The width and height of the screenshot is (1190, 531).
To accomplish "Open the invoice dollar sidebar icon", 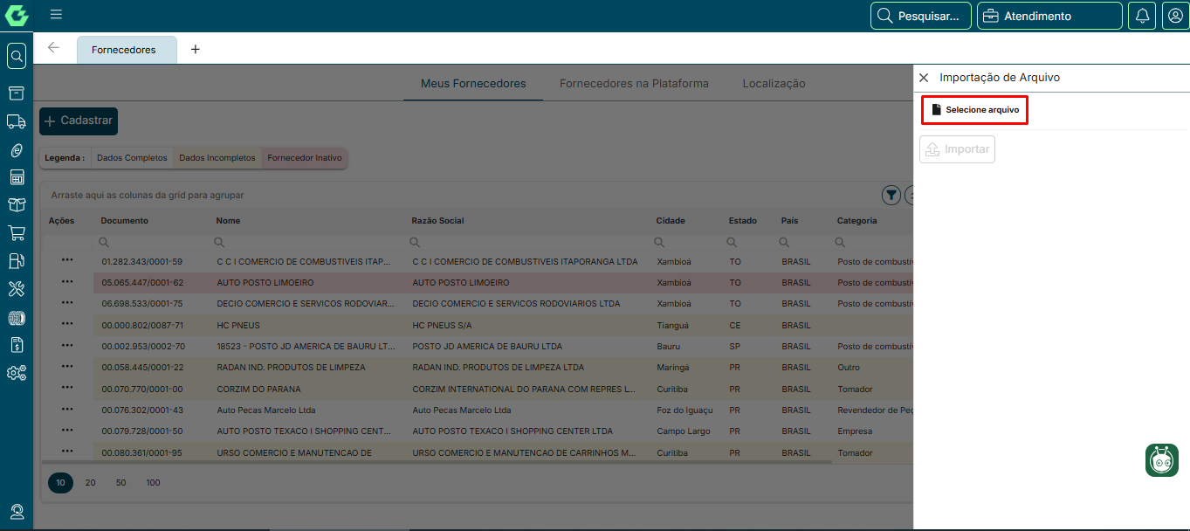I will coord(17,345).
